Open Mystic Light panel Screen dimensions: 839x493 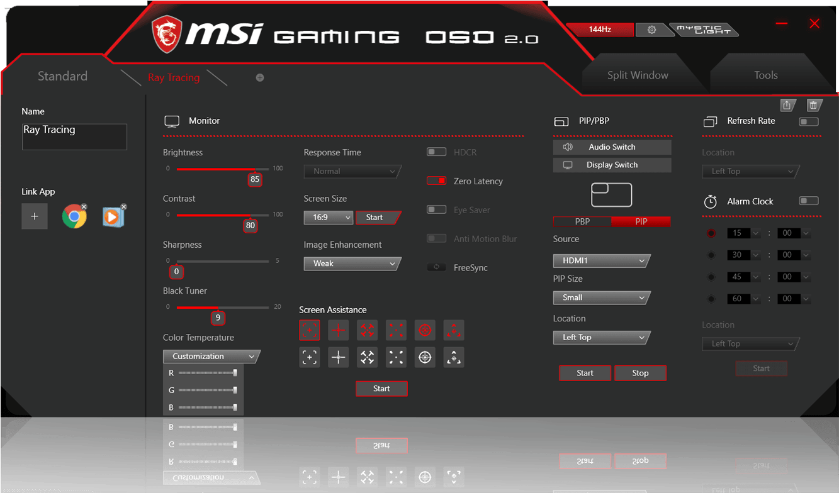[704, 30]
